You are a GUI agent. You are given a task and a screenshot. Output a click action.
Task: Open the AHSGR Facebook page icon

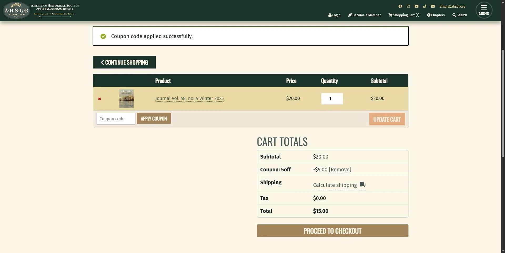pyautogui.click(x=400, y=6)
